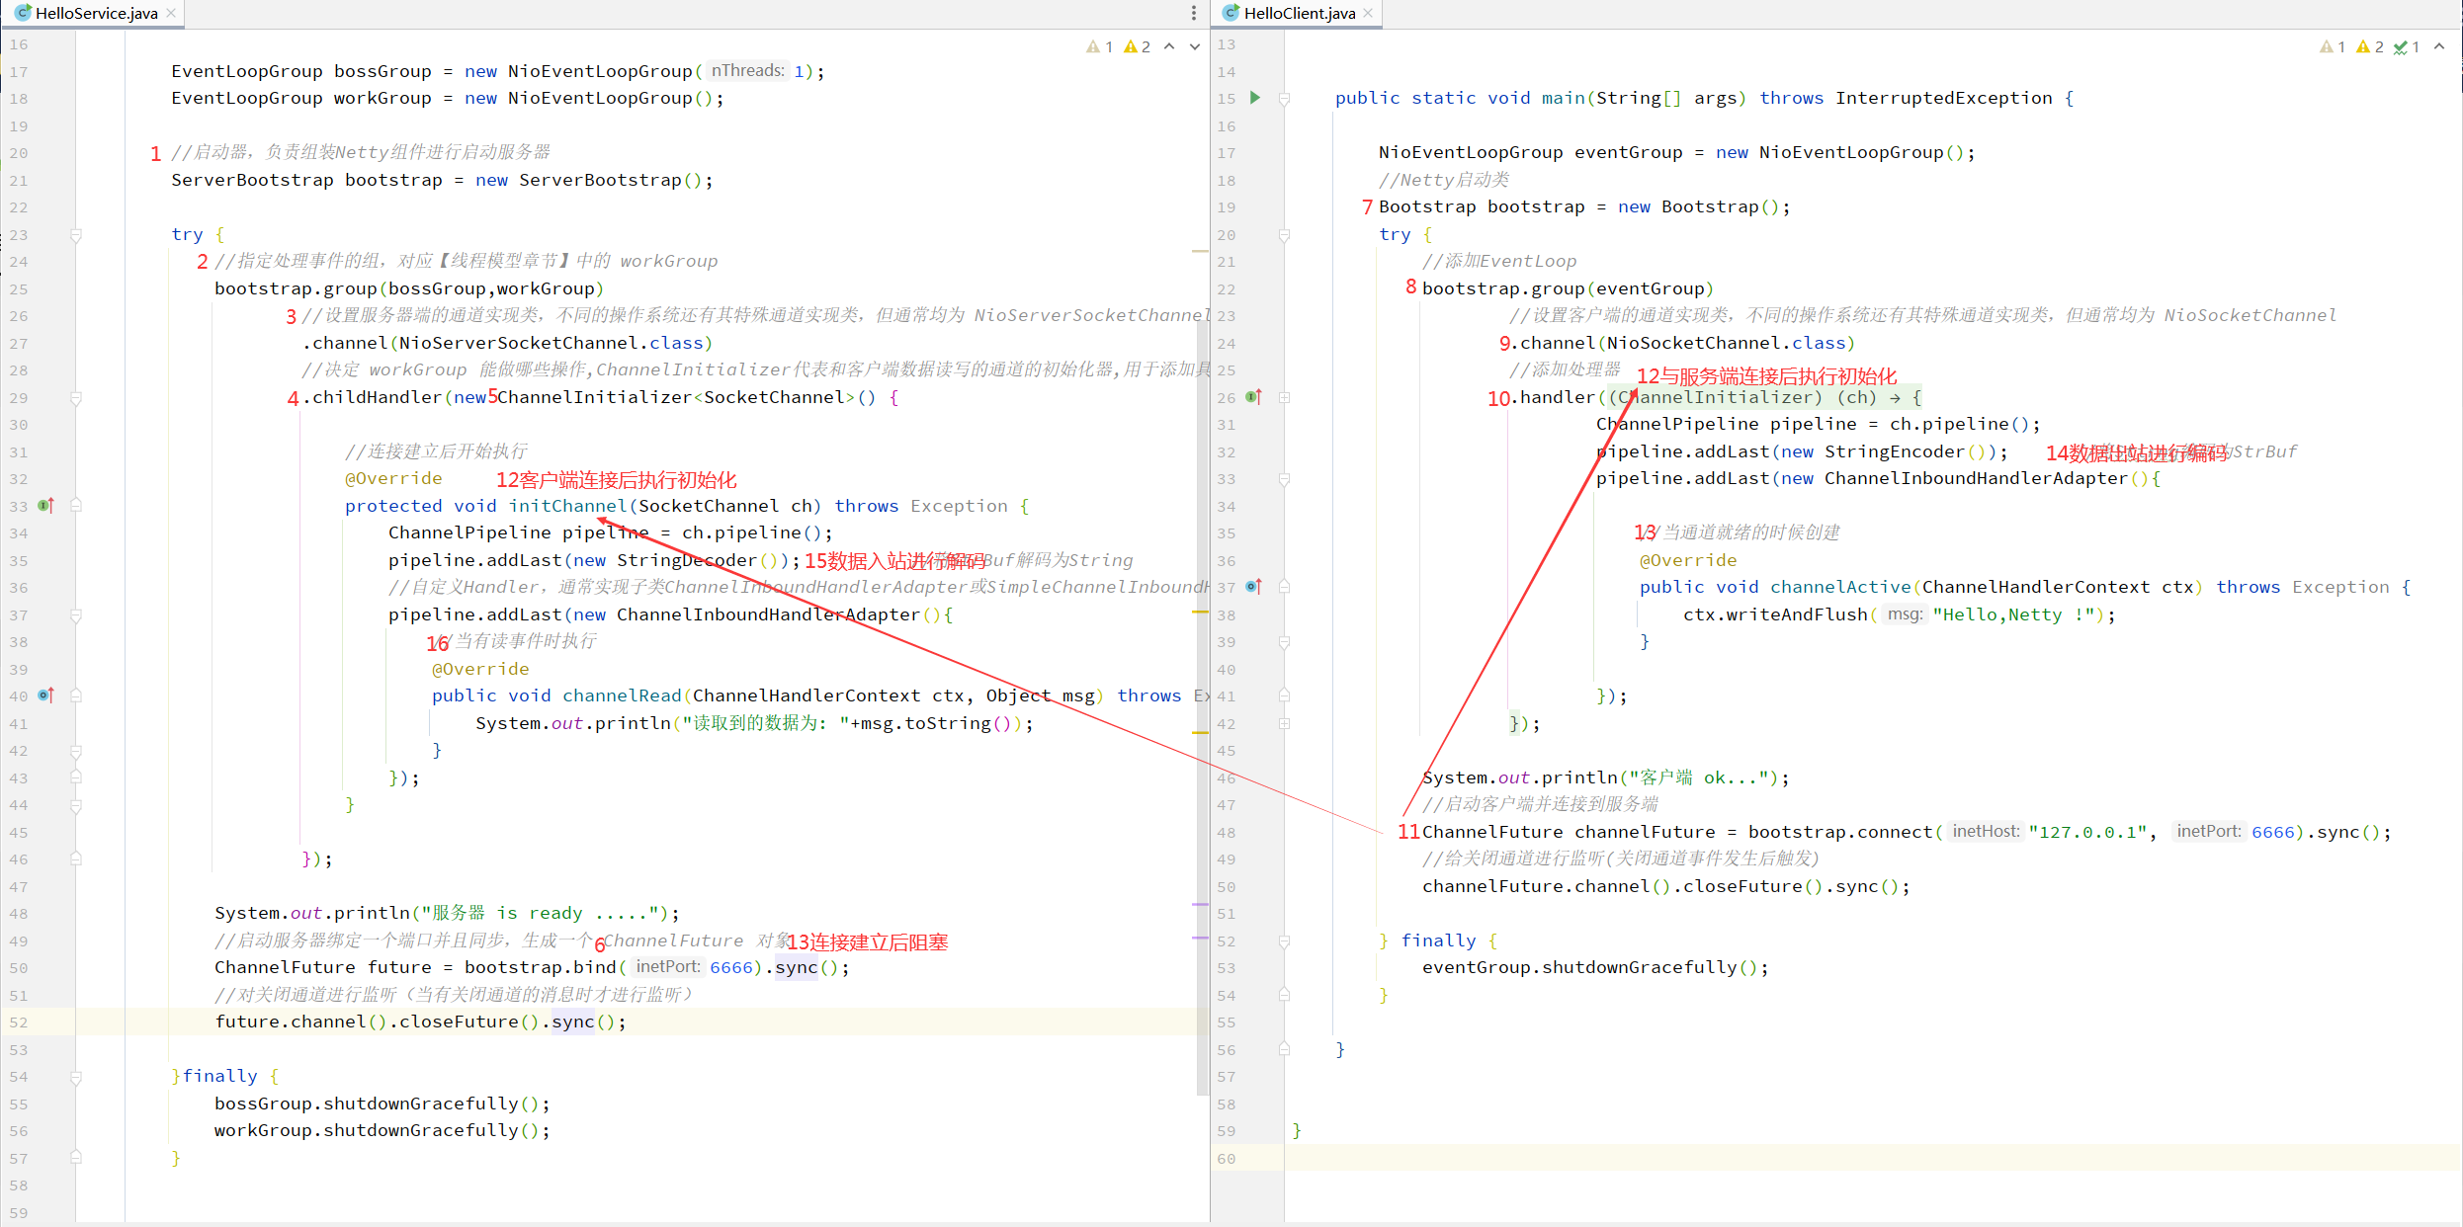Click override gutter icon at HelloClient line 26
Viewport: 2463px width, 1227px height.
[1254, 397]
